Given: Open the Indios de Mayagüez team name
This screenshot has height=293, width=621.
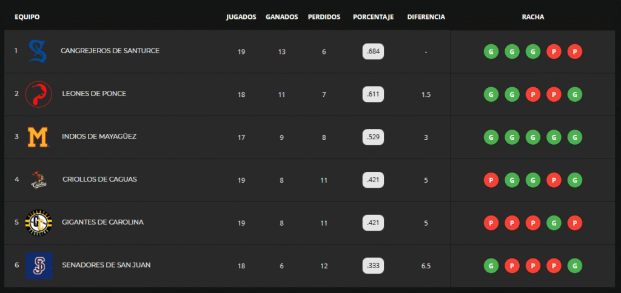Looking at the screenshot, I should coord(99,137).
